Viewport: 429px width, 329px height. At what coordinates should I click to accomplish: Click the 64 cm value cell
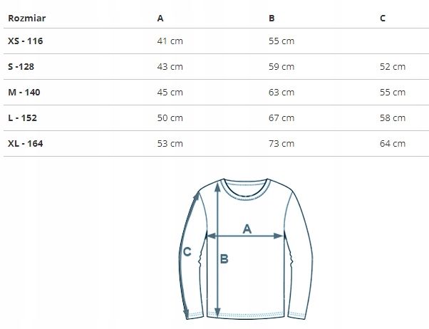(393, 143)
